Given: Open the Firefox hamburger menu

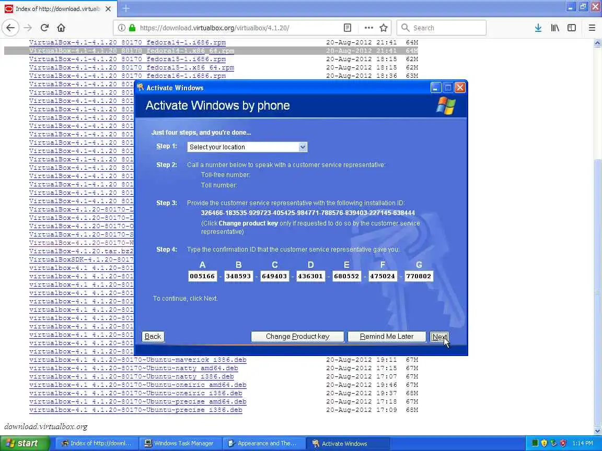Looking at the screenshot, I should (x=592, y=28).
